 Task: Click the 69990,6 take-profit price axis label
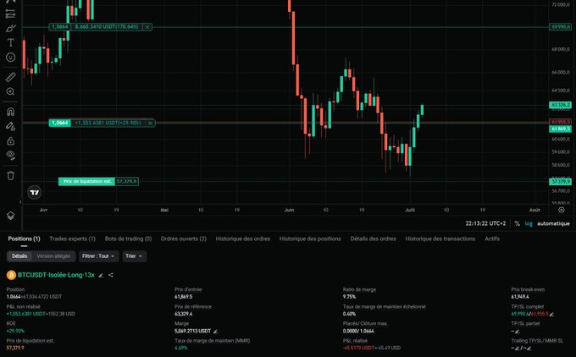point(560,27)
